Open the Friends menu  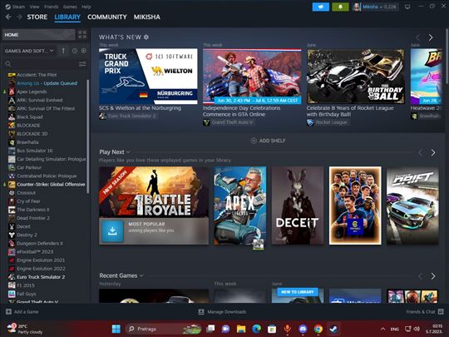click(x=52, y=7)
